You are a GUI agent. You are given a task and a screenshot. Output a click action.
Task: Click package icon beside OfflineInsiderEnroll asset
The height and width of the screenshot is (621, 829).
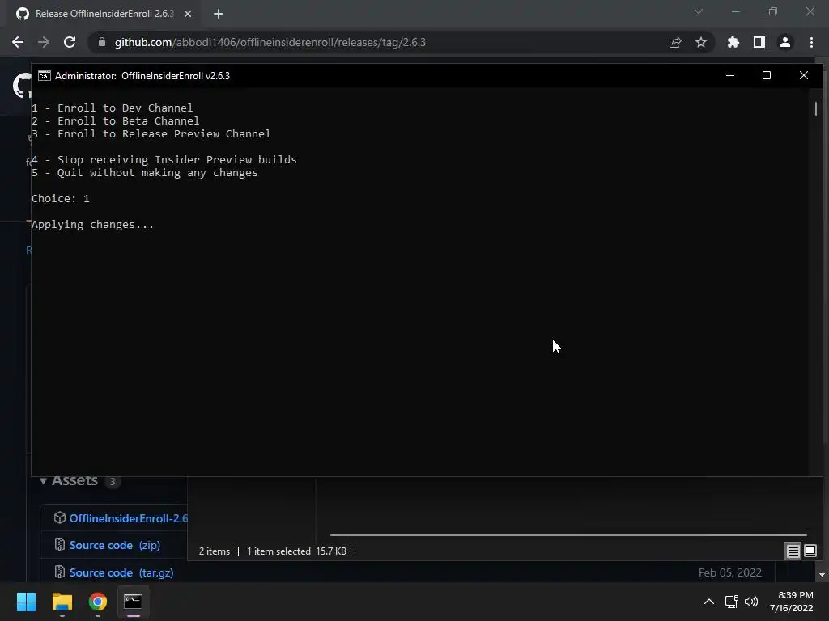[x=60, y=518]
